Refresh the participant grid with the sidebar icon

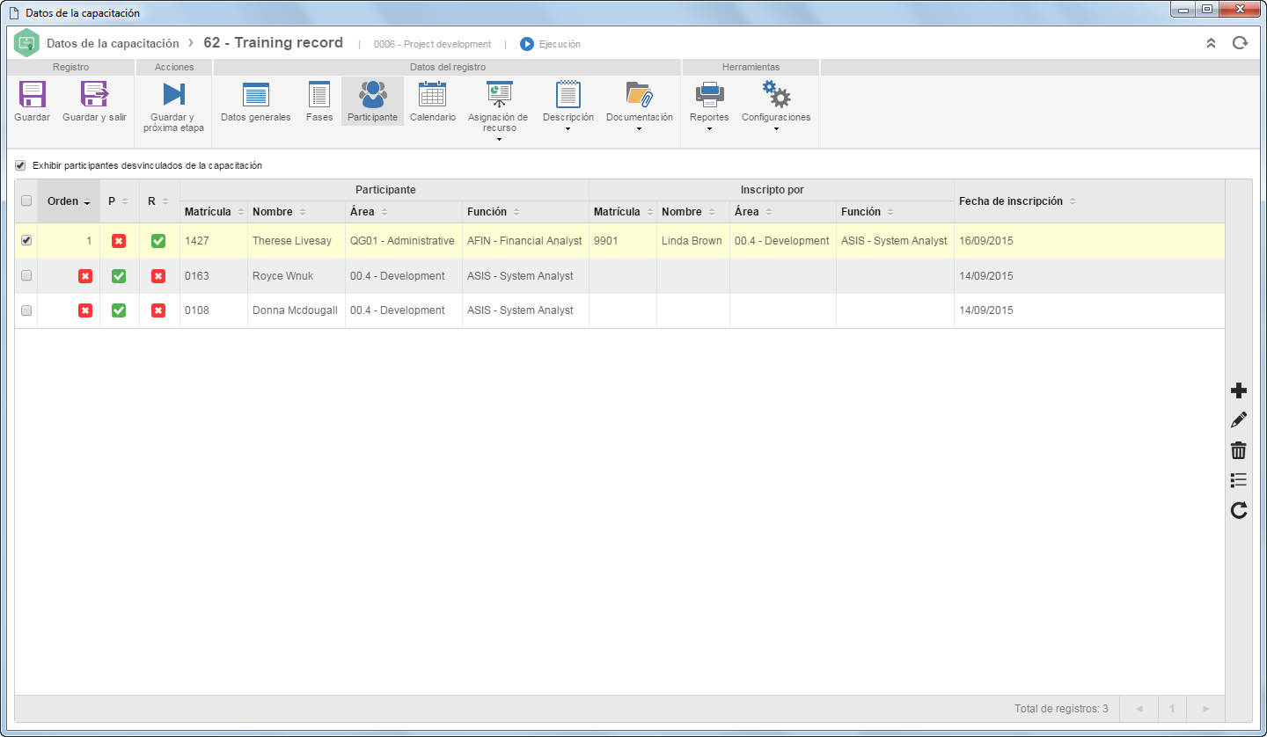pyautogui.click(x=1239, y=510)
